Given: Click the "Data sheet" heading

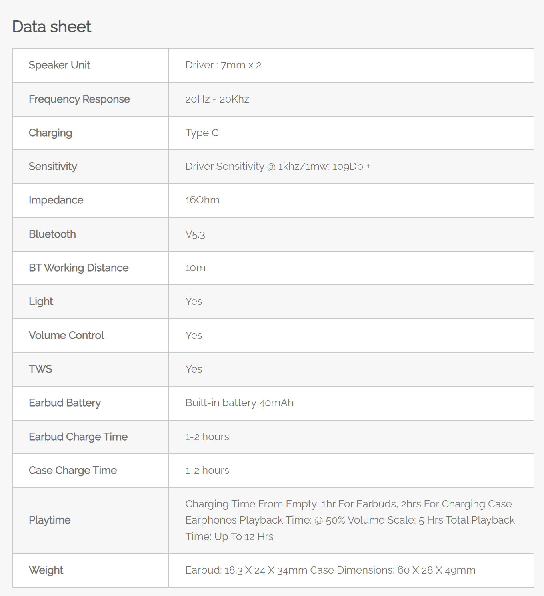Looking at the screenshot, I should click(52, 27).
